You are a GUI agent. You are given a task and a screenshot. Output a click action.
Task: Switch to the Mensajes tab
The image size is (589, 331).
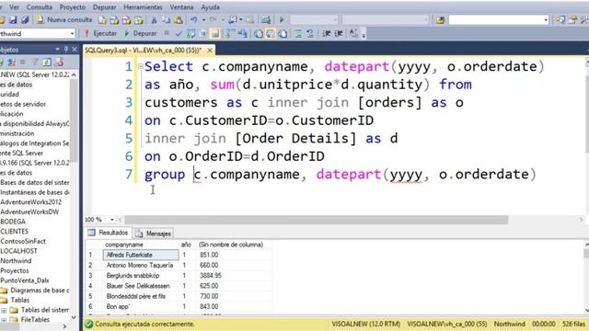[154, 234]
